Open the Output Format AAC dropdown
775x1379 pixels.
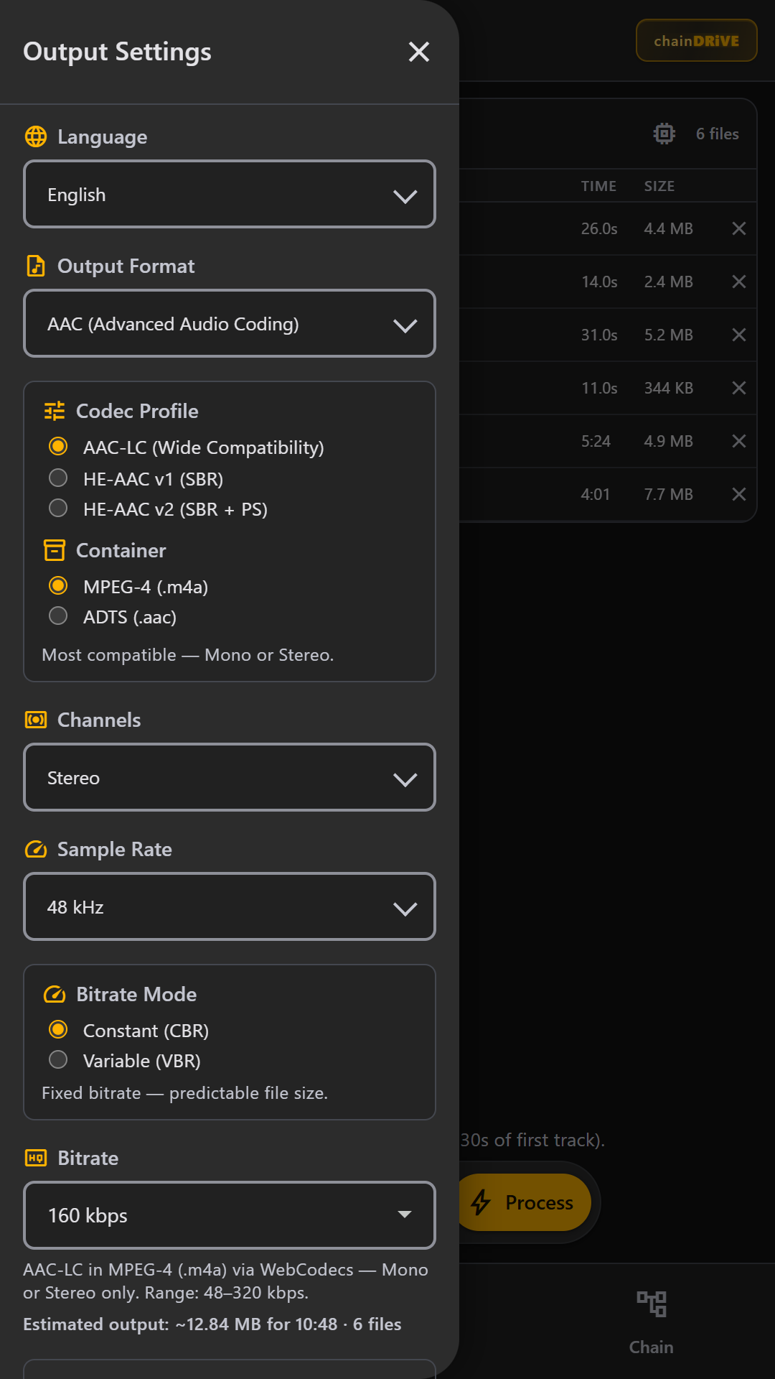coord(230,324)
